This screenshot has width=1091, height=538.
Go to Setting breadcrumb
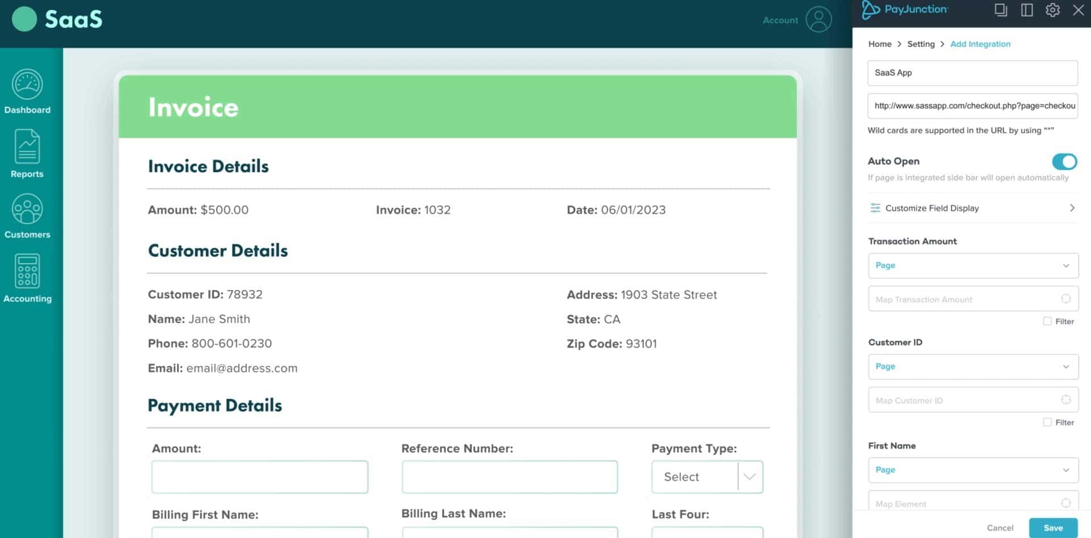coord(921,44)
